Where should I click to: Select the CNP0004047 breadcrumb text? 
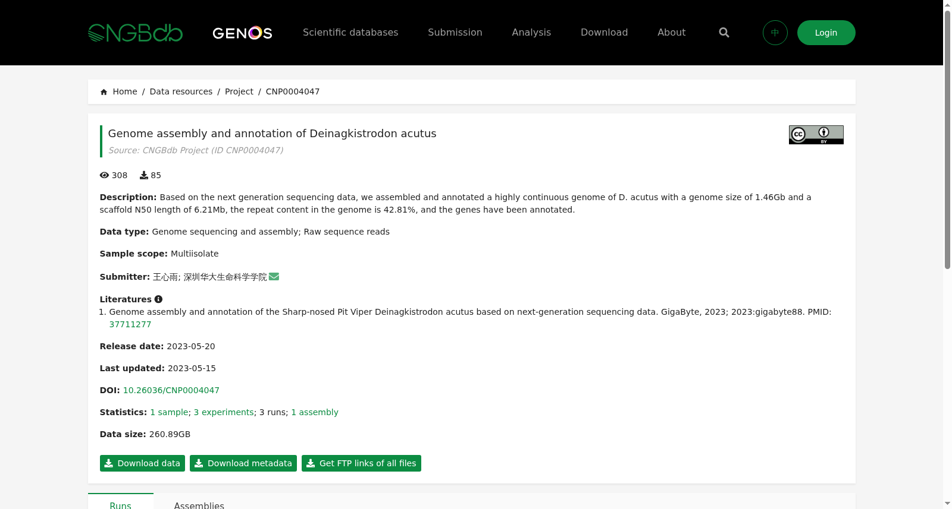293,91
